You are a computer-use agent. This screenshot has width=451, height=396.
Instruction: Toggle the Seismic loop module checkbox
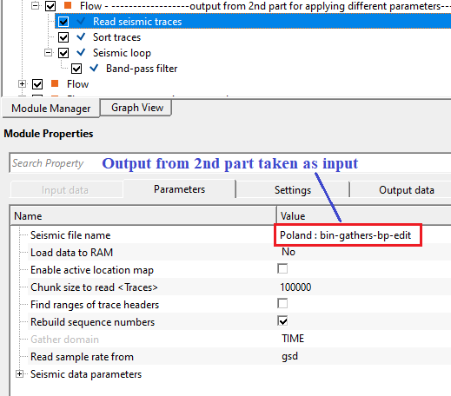pyautogui.click(x=63, y=53)
